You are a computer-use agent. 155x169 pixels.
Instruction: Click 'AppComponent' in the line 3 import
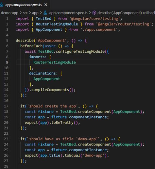point(49,30)
